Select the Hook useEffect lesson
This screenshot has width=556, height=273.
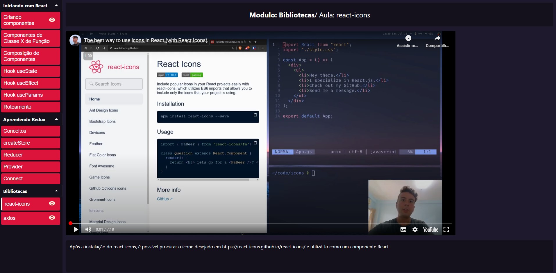coord(31,83)
